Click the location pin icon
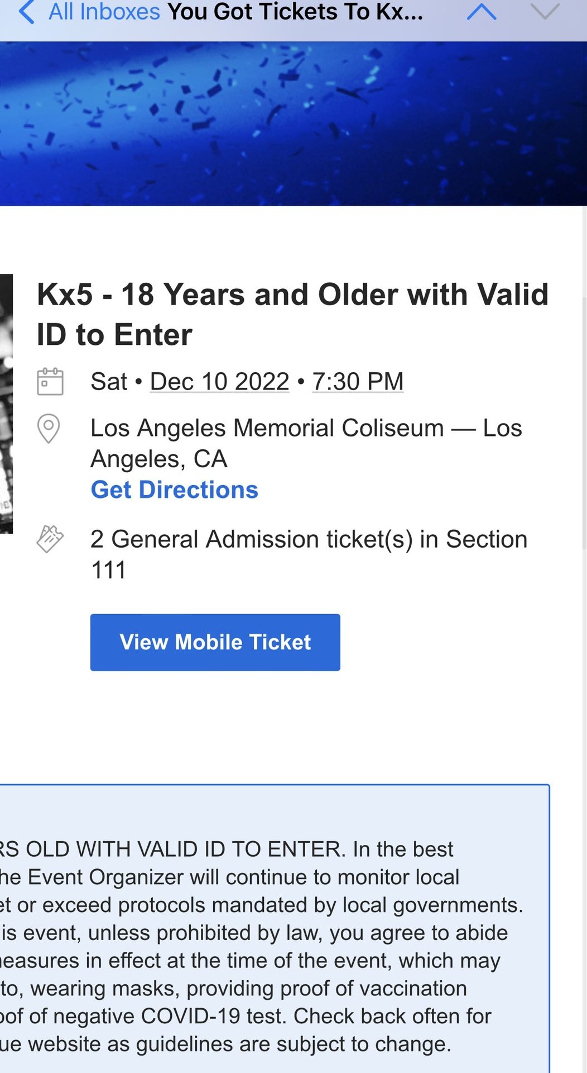 point(49,429)
